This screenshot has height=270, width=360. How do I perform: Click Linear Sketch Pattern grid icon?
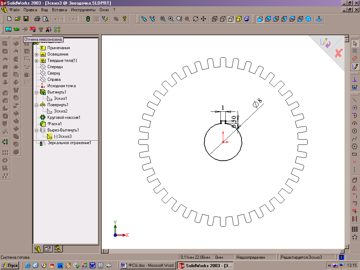(x=355, y=229)
